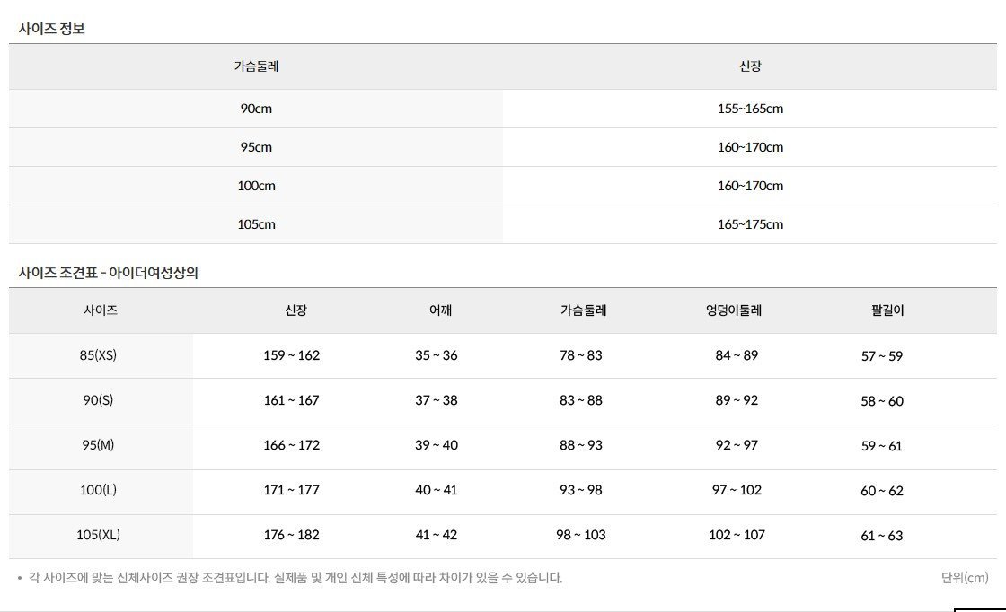This screenshot has width=1006, height=612.
Task: Select the 165~175cm height cell
Action: pyautogui.click(x=750, y=223)
